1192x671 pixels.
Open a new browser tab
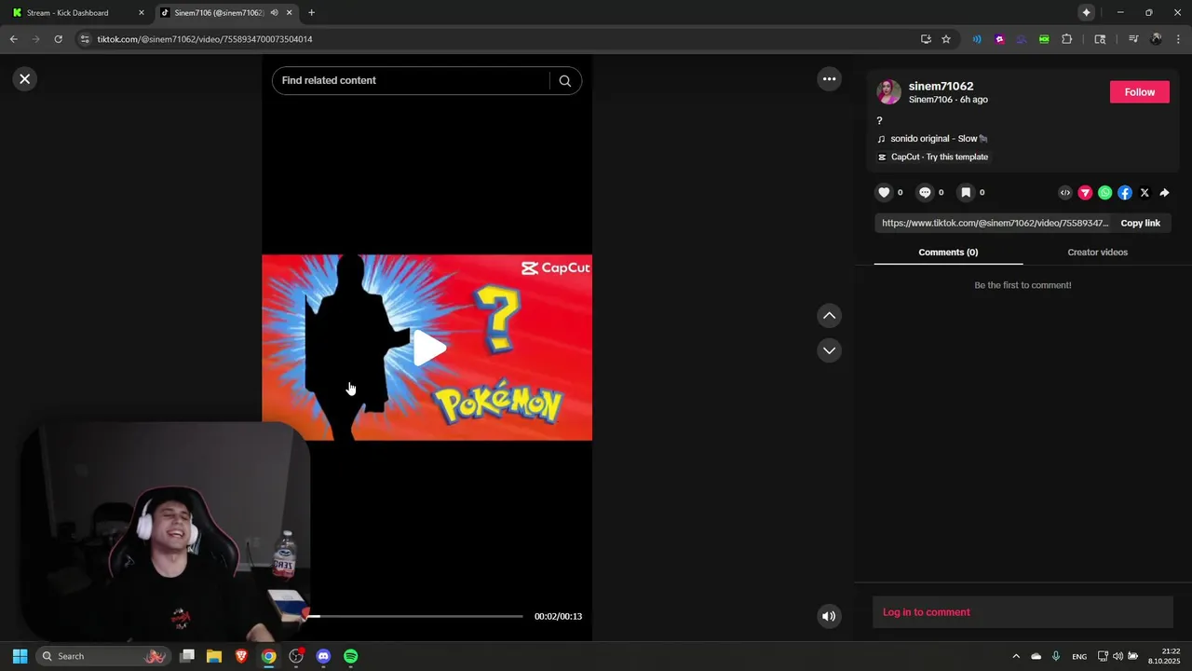(311, 13)
